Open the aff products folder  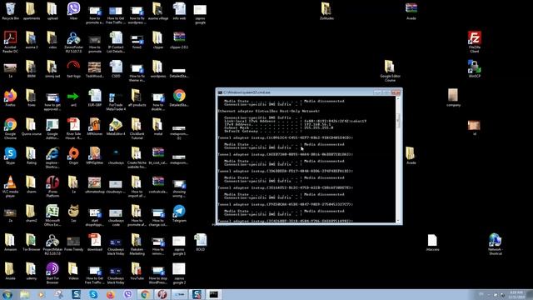pos(137,96)
